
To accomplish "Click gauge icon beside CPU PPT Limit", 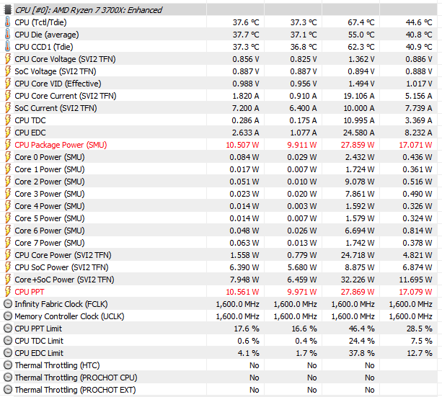I will tap(8, 329).
